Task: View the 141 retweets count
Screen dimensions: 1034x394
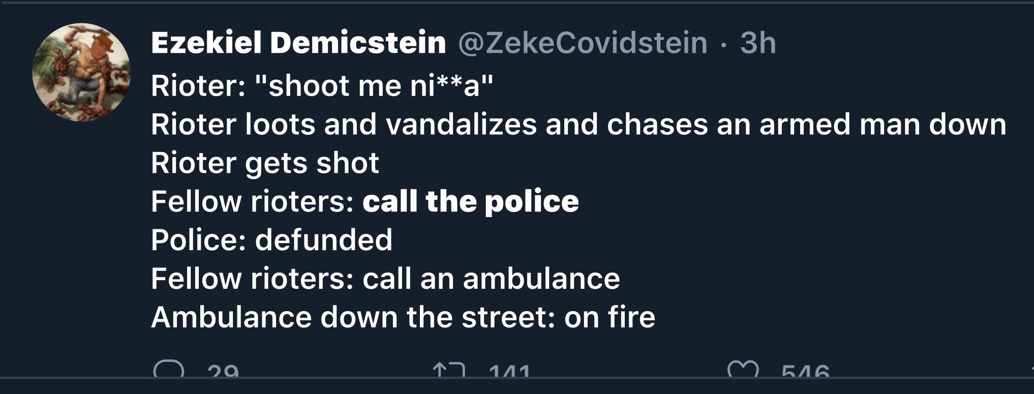Action: (509, 371)
